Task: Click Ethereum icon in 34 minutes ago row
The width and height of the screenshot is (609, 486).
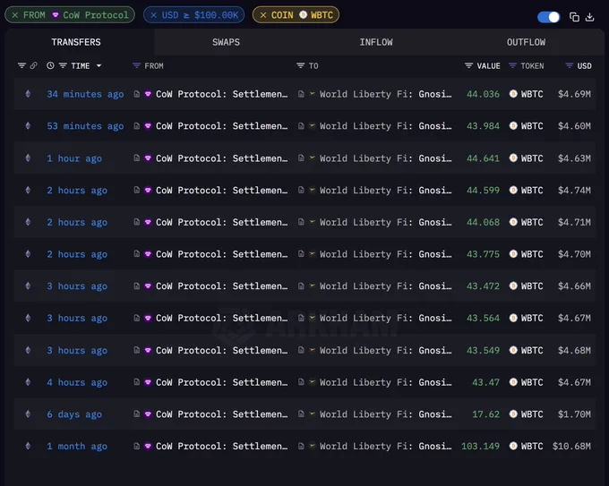Action: tap(28, 94)
